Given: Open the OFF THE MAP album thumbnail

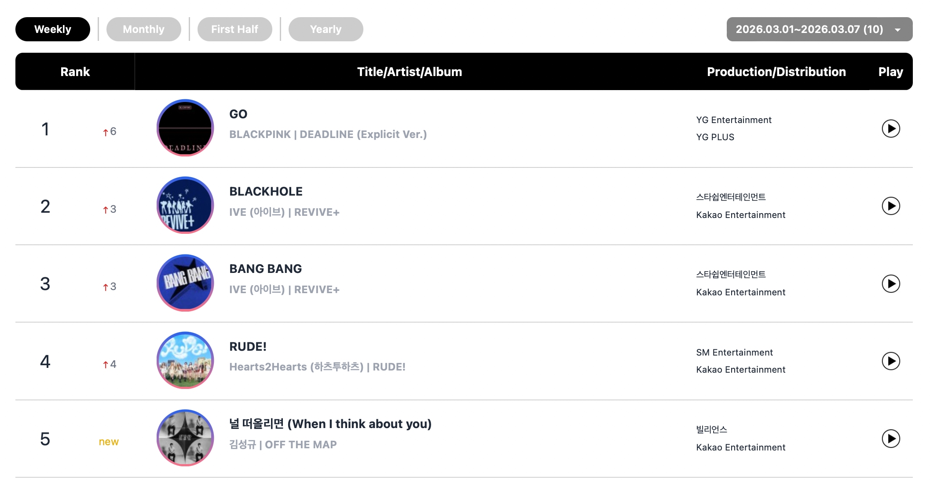Looking at the screenshot, I should click(x=185, y=438).
